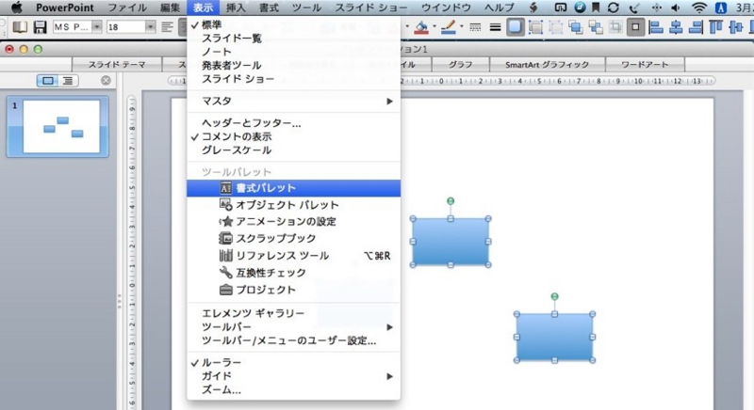
Task: Toggle the 標準 view checkmark item
Action: click(293, 24)
